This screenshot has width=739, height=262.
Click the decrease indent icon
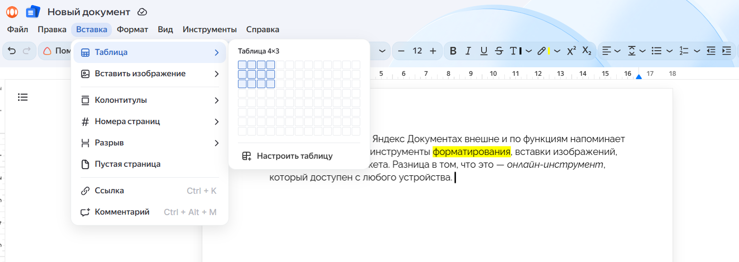[x=711, y=51]
